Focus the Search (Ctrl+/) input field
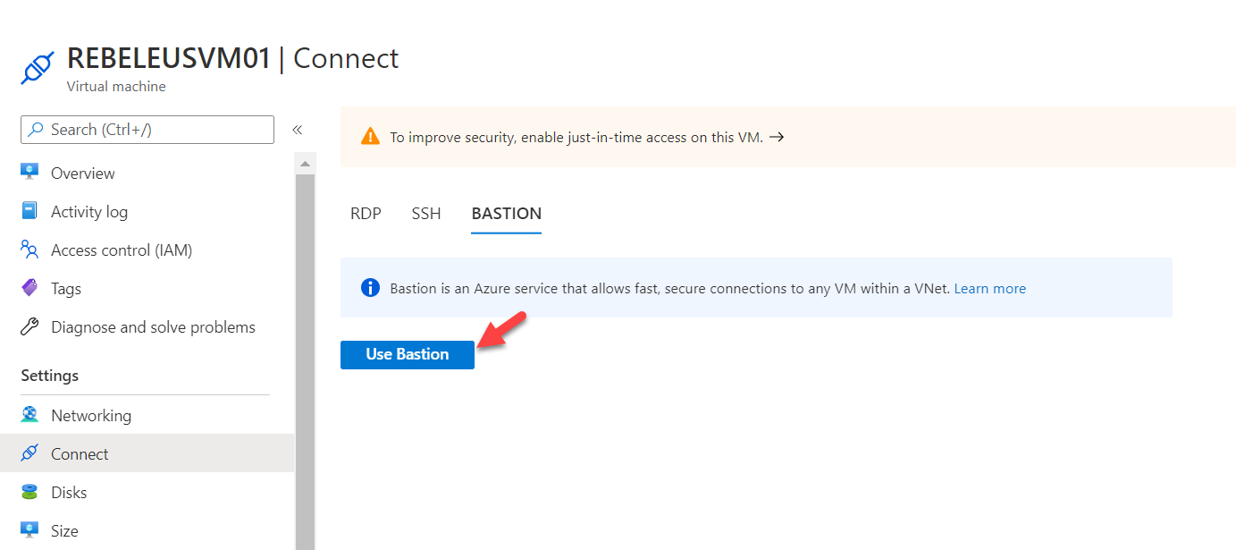Viewport: 1236px width, 550px height. click(x=147, y=130)
